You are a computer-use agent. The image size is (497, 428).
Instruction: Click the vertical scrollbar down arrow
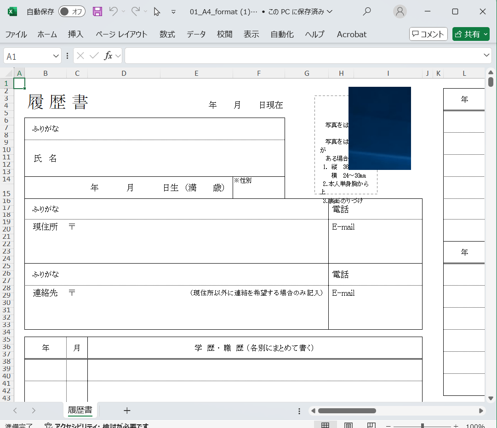pos(491,398)
